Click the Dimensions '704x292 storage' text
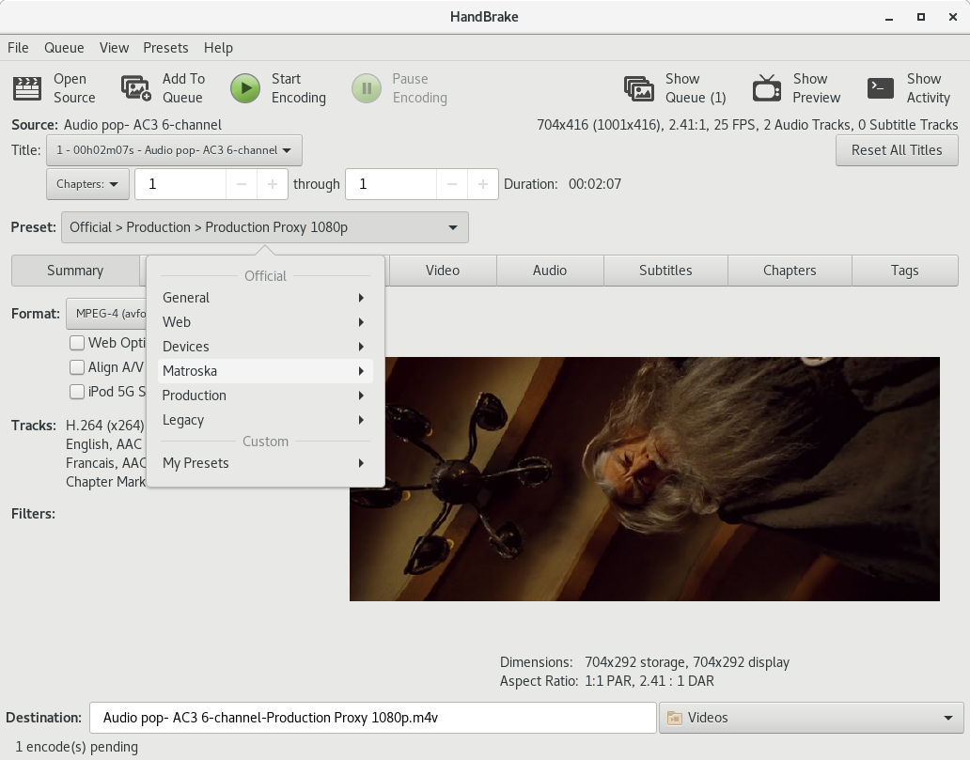Image resolution: width=970 pixels, height=760 pixels. pos(635,662)
